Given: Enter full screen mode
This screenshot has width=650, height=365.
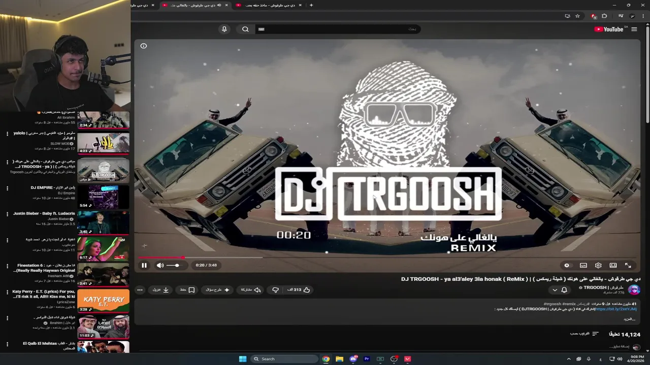Looking at the screenshot, I should click(x=628, y=265).
